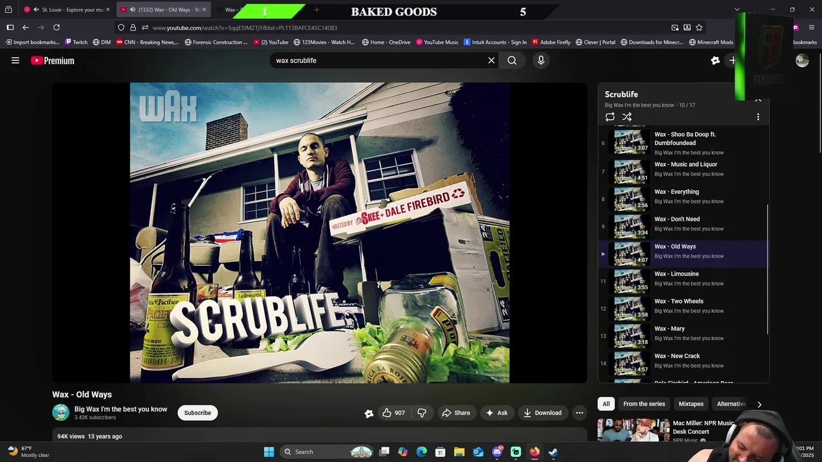Toggle playlist shuffle
The width and height of the screenshot is (822, 462).
coord(627,117)
